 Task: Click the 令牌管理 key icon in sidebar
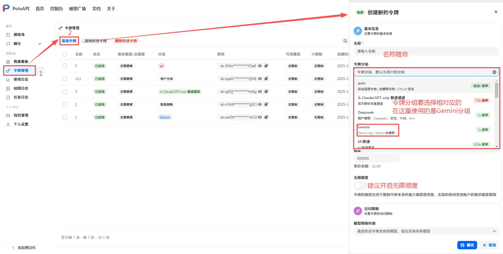[x=8, y=71]
